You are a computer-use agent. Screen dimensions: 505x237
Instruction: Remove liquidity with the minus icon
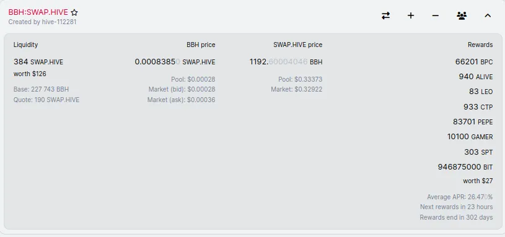(x=436, y=15)
